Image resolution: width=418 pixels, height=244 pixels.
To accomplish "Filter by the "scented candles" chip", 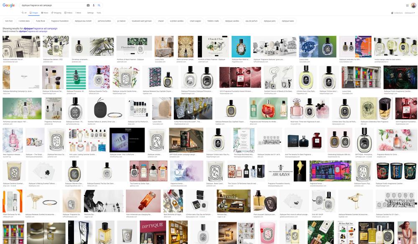I will click(x=177, y=21).
